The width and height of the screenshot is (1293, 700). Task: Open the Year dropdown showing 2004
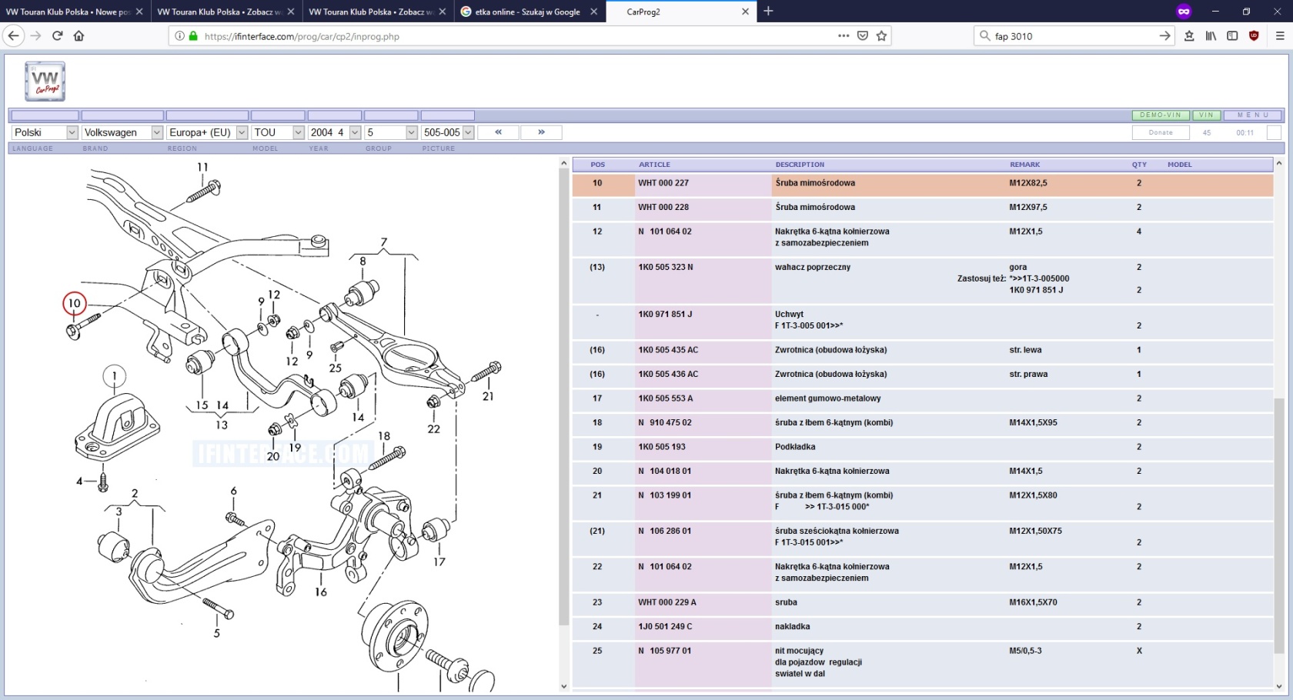pos(335,132)
